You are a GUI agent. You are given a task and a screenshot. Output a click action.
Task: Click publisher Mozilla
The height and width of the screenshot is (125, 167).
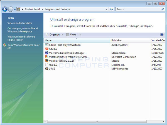(115, 61)
